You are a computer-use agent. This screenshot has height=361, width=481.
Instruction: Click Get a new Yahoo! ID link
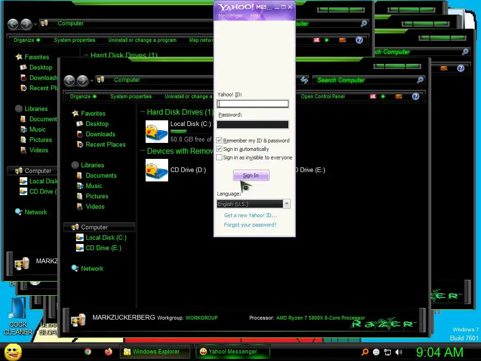250,215
